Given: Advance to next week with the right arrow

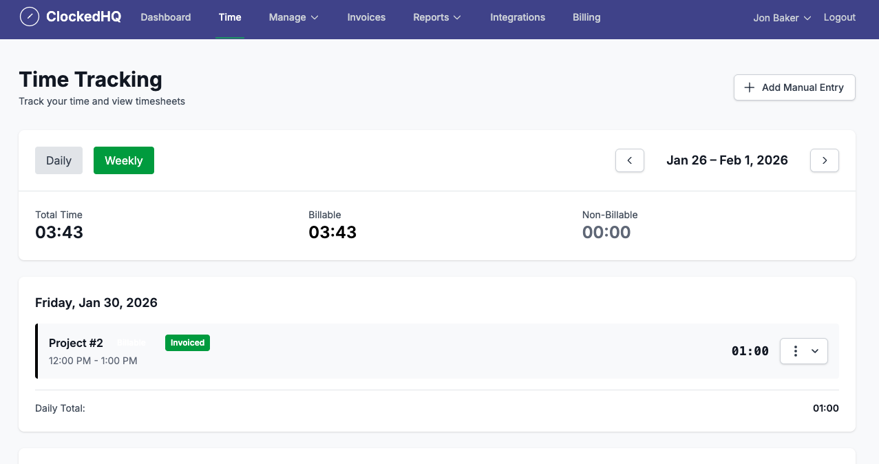Looking at the screenshot, I should tap(824, 160).
